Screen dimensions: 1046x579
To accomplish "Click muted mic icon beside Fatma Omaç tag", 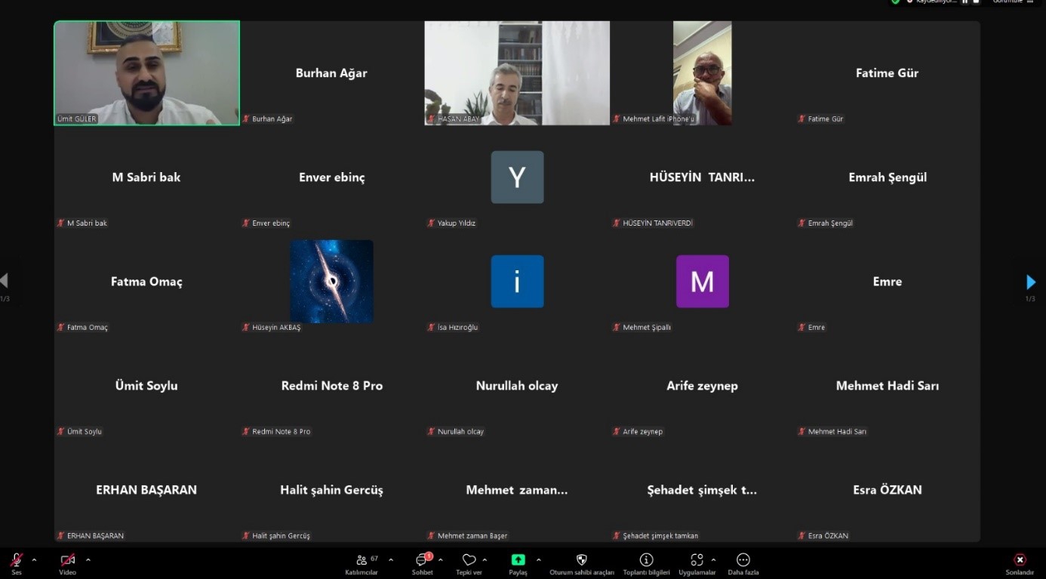I will [x=61, y=327].
